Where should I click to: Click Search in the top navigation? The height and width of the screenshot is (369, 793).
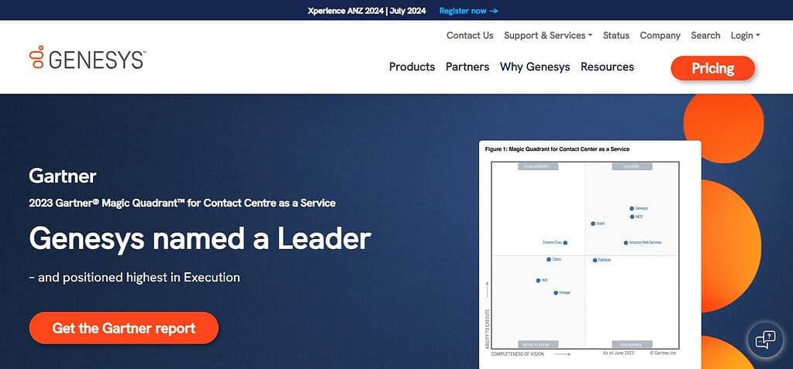click(x=705, y=36)
